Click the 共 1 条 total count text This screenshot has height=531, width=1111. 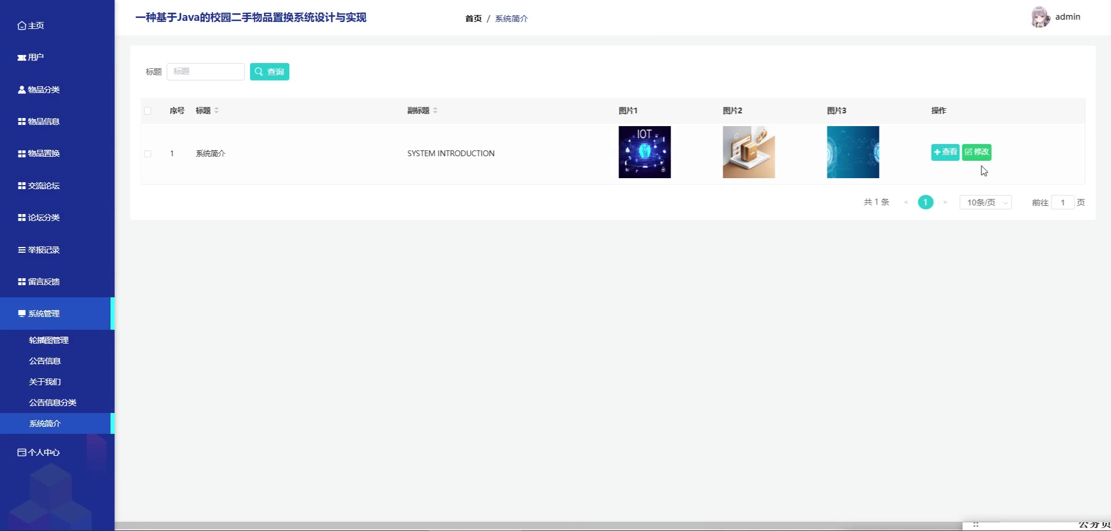click(x=877, y=202)
